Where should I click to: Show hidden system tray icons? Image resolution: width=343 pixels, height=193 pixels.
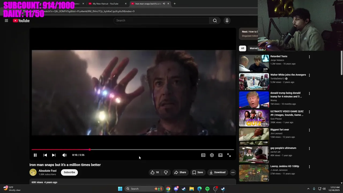coord(308,189)
